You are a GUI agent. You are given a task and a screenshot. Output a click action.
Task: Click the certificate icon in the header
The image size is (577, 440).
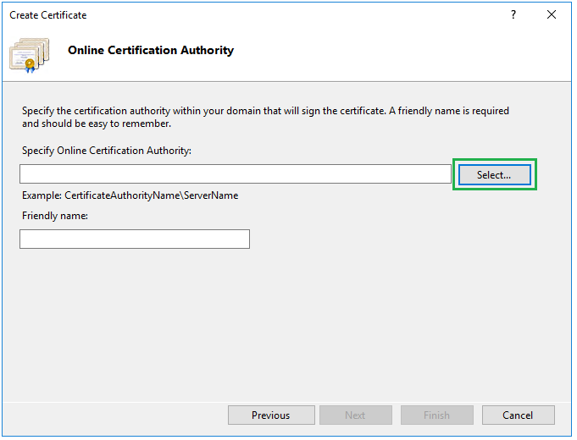29,55
